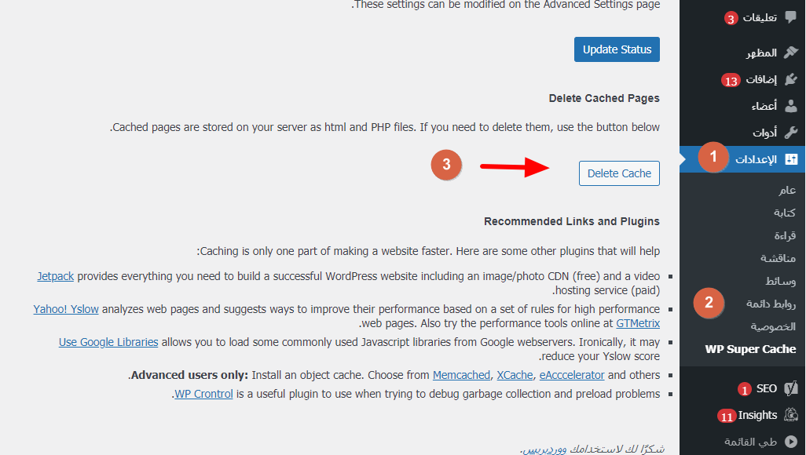This screenshot has width=806, height=455.
Task: Click the Users person icon
Action: click(790, 106)
